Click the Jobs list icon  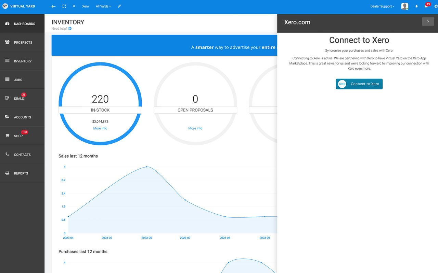7,80
